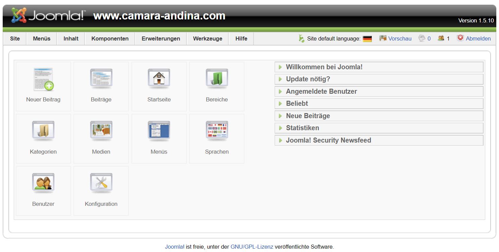The image size is (499, 252).
Task: Click the Vorschau link
Action: pos(400,38)
